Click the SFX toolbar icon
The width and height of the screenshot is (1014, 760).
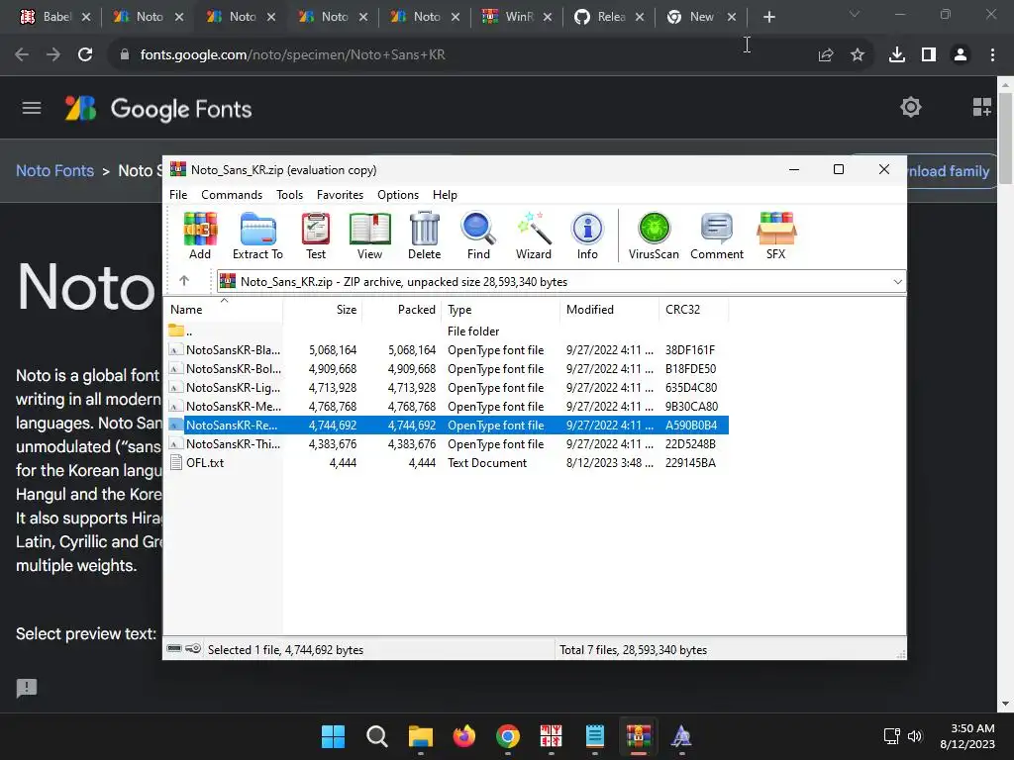coord(776,236)
